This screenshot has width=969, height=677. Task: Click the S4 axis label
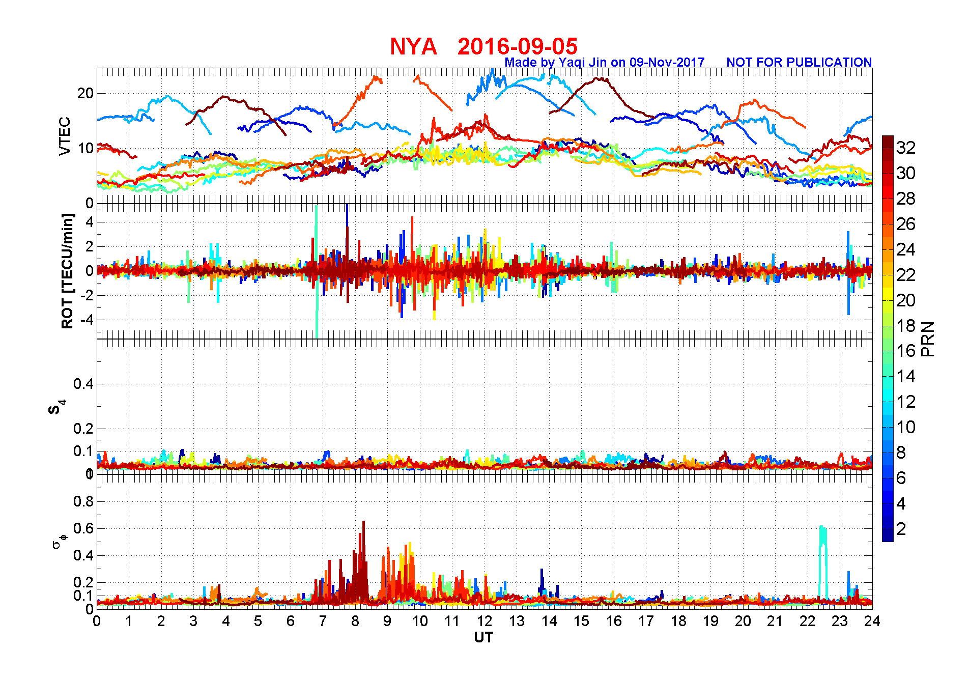click(x=57, y=407)
